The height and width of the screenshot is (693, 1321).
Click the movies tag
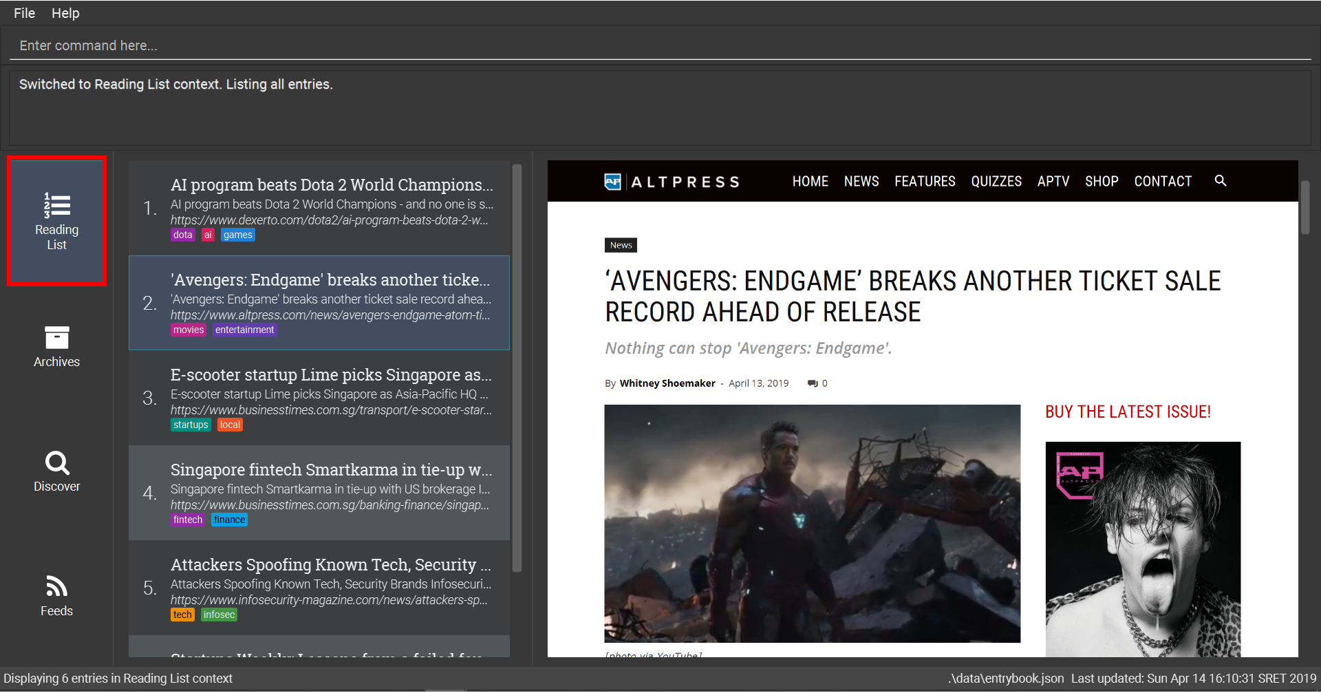coord(189,330)
